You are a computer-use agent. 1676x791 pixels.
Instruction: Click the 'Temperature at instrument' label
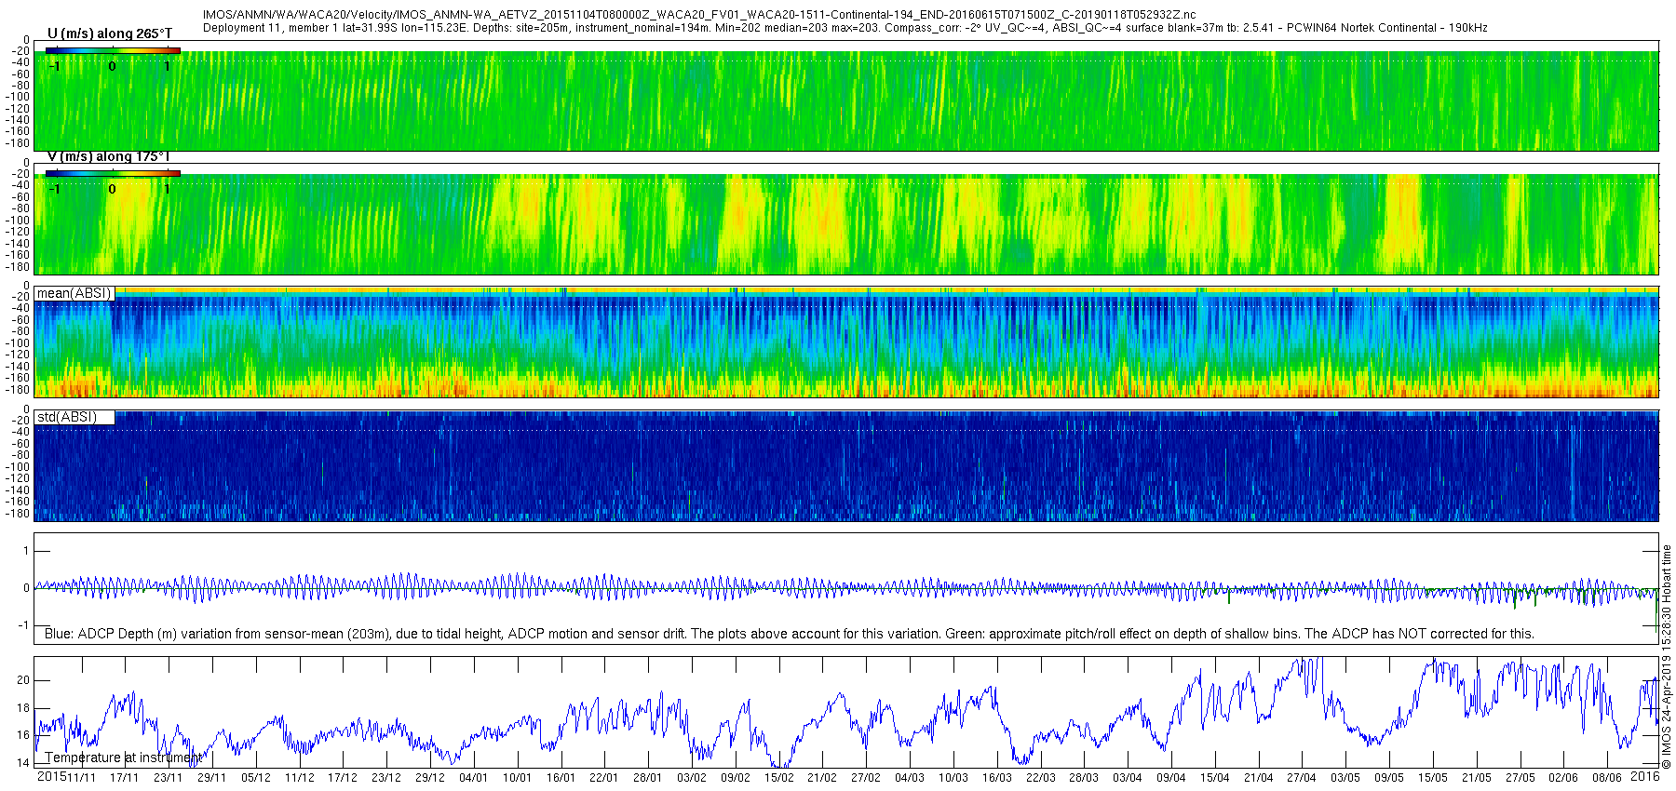(123, 757)
